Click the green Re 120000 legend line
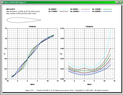Viewport: 123px width, 95px height. tap(107, 9)
